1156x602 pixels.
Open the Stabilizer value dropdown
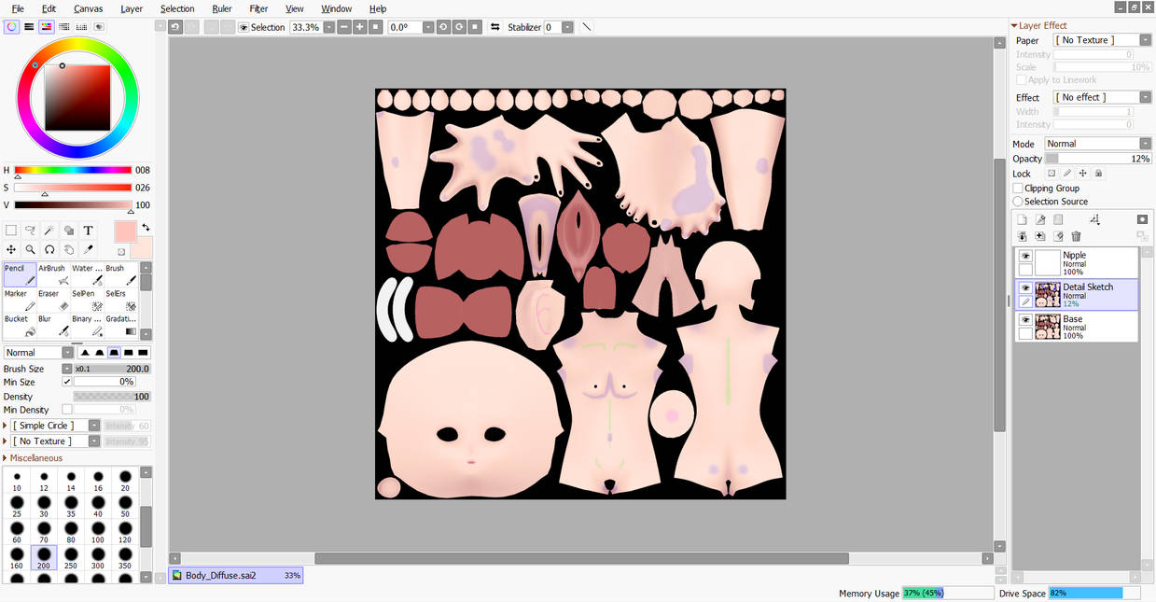(x=568, y=27)
